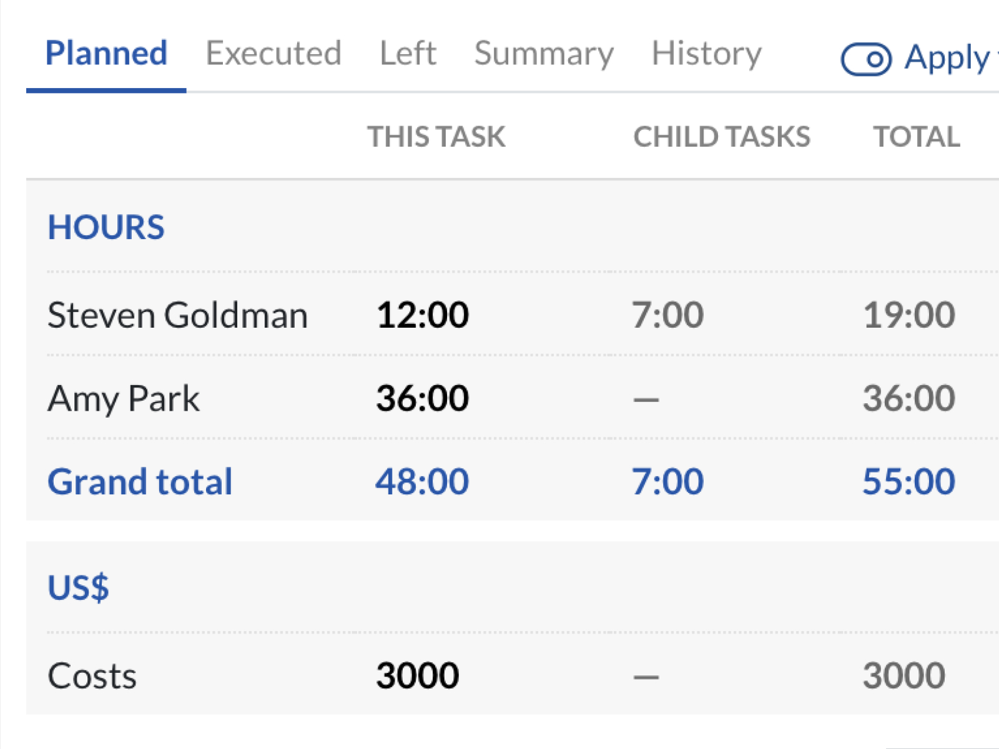
Task: Click the 55:00 grand total value
Action: point(908,482)
